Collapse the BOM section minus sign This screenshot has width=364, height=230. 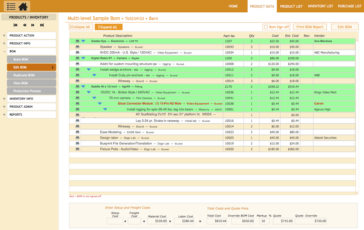tap(4, 51)
